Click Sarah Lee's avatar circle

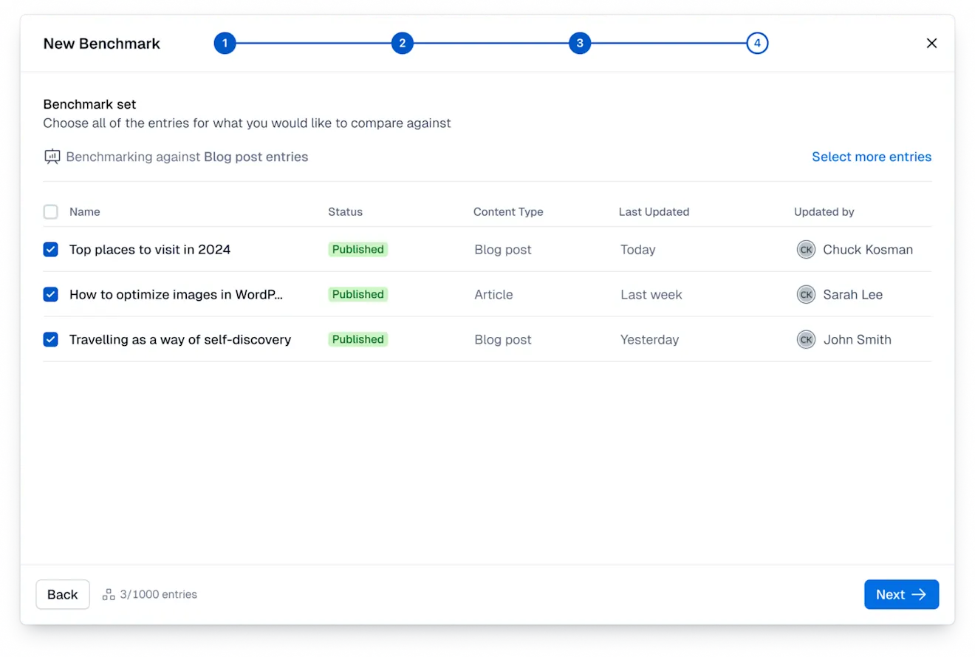click(806, 294)
